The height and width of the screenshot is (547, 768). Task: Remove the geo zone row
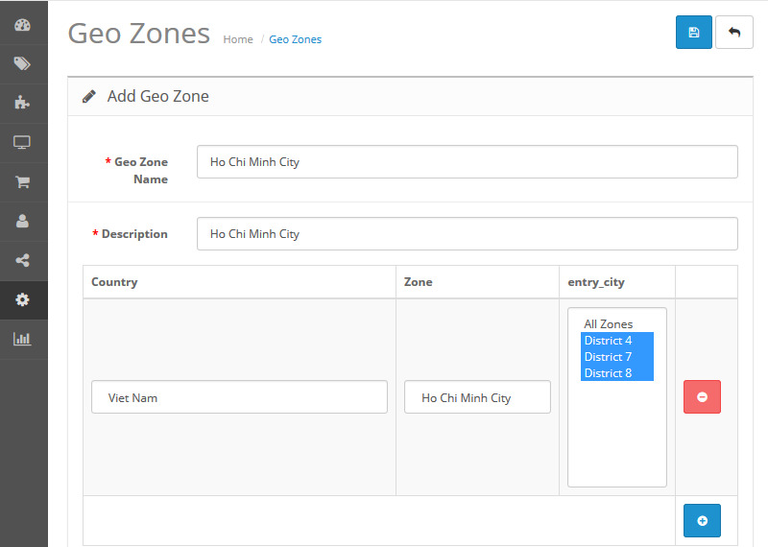[702, 397]
